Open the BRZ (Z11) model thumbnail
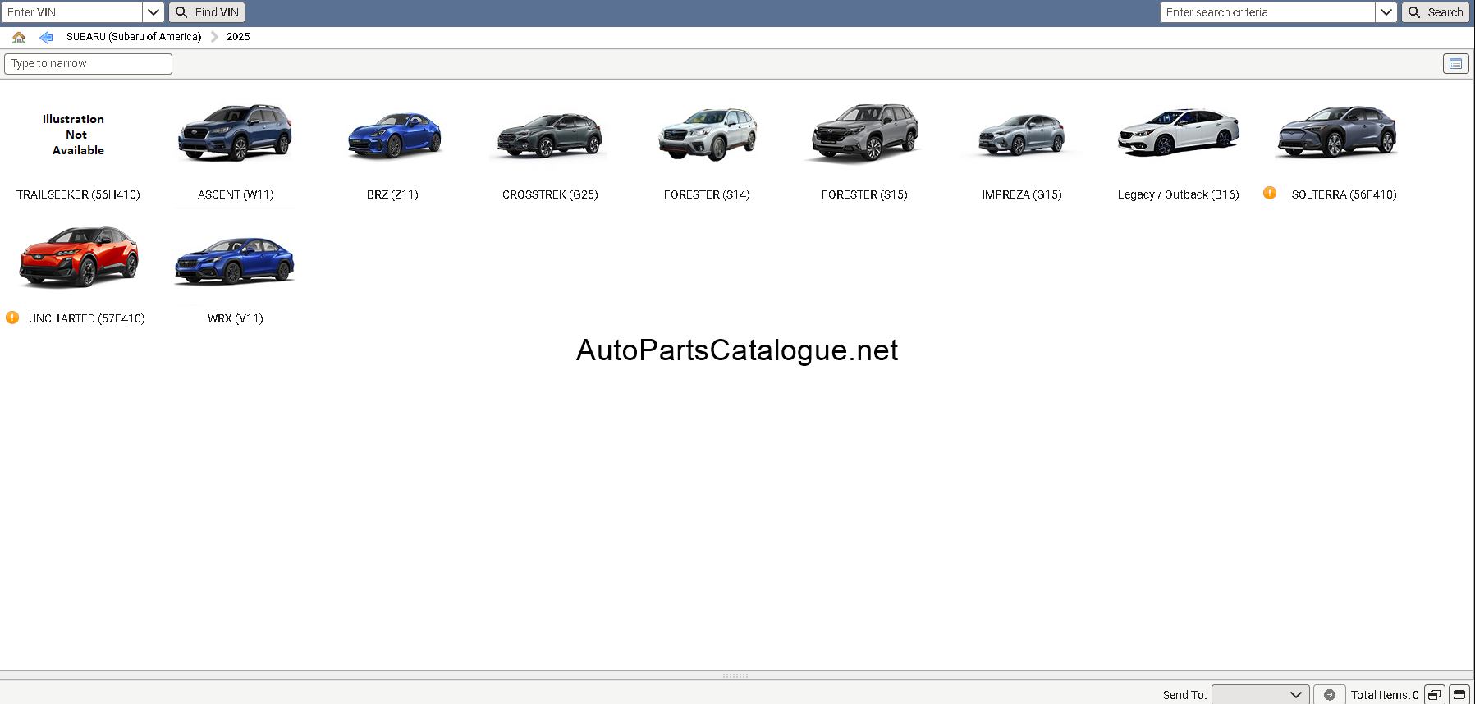 (393, 135)
